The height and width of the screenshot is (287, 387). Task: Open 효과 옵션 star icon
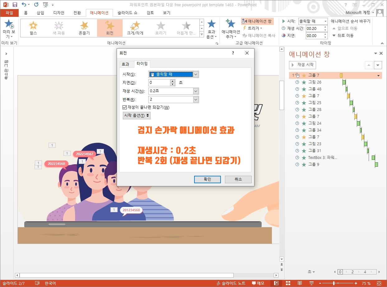click(x=212, y=24)
